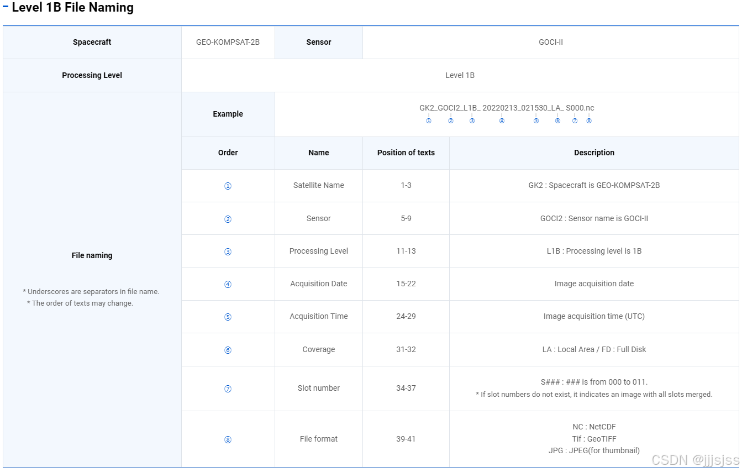Viewport: 742px width, 472px height.
Task: Click the Position of texts column header
Action: [406, 153]
